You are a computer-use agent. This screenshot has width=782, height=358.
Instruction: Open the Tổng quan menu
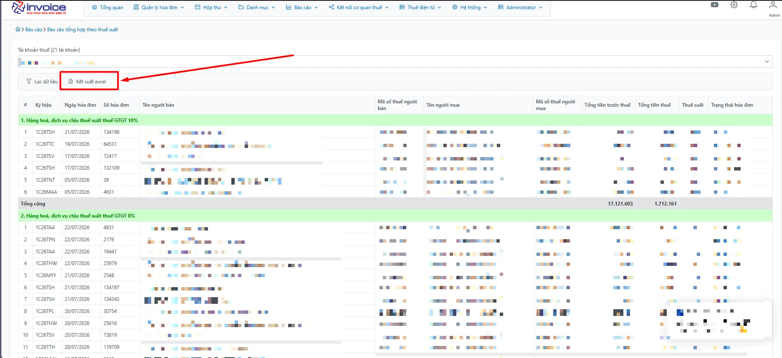coord(108,8)
